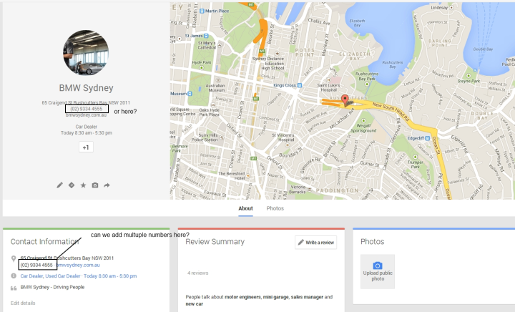
Task: Click Edgecliff station marker on map
Action: 427,138
